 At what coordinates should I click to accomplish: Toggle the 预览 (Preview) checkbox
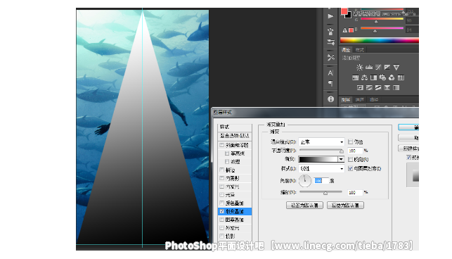coord(408,158)
